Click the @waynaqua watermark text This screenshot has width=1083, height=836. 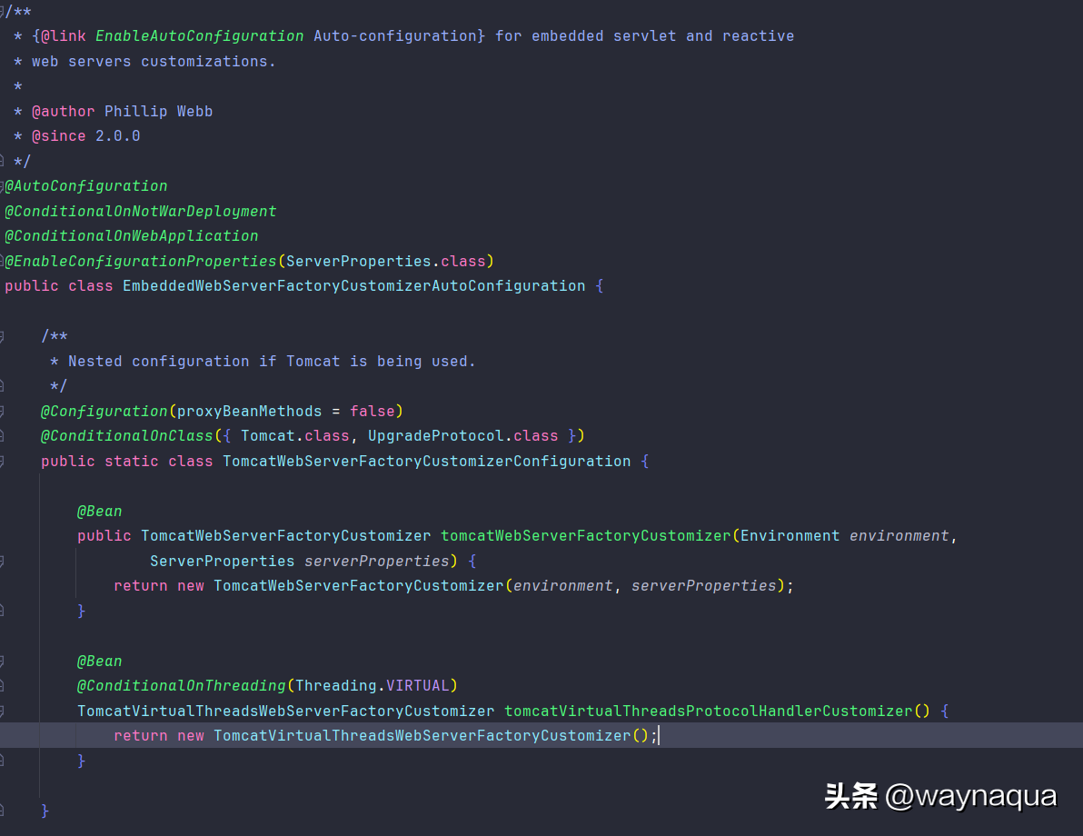point(970,797)
